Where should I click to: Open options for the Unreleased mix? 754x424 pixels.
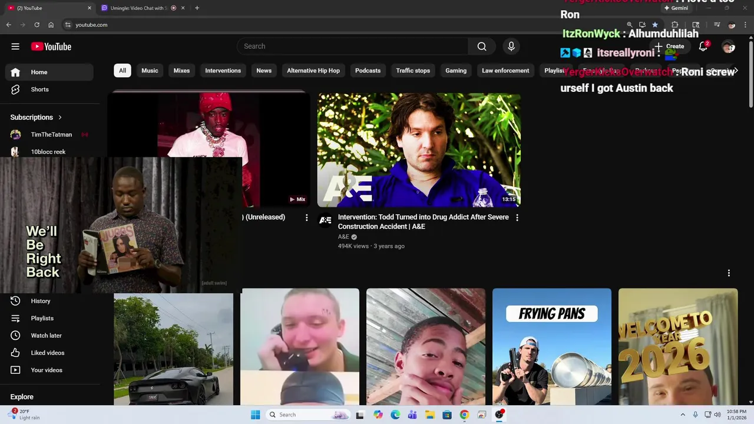tap(306, 218)
